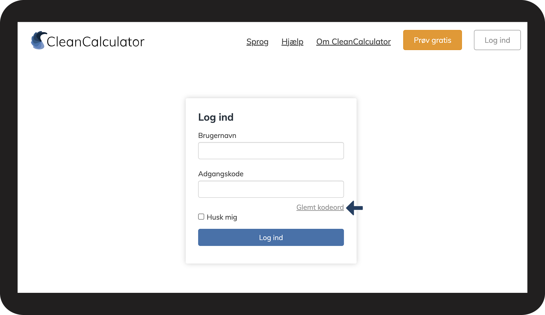This screenshot has height=315, width=545.
Task: Click blank white page area left of login card
Action: pos(102,179)
